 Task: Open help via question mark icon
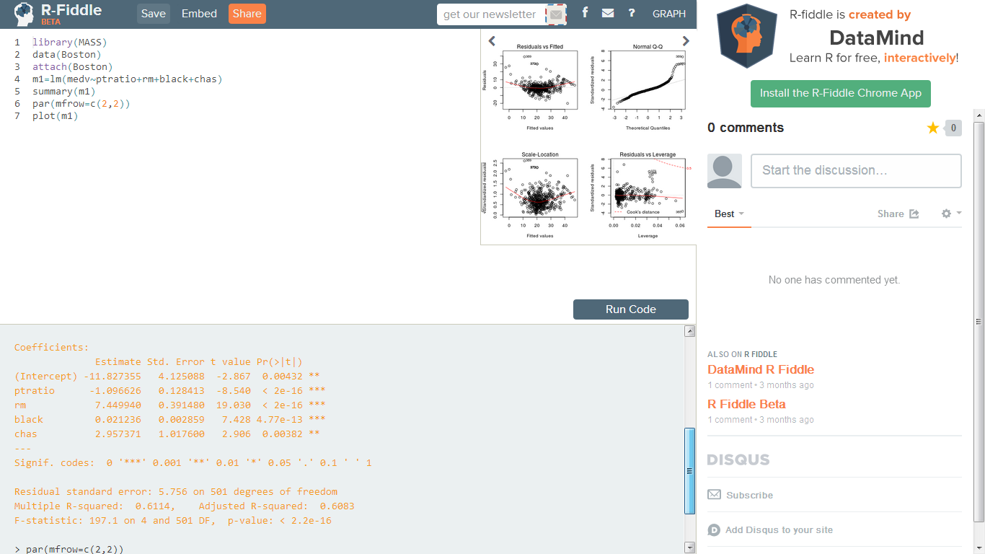click(632, 13)
